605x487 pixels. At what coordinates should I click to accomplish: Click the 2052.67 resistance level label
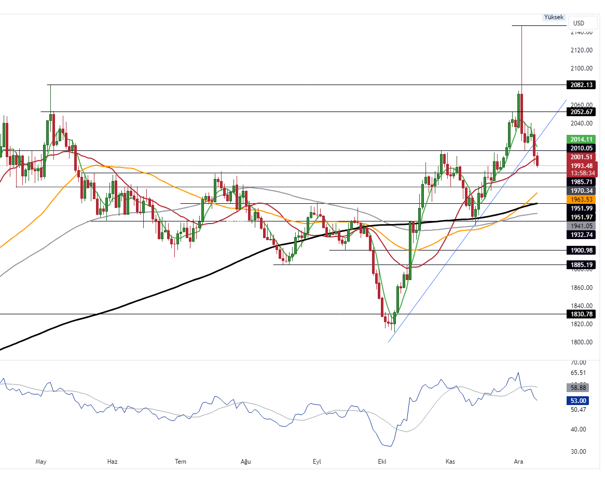click(581, 112)
